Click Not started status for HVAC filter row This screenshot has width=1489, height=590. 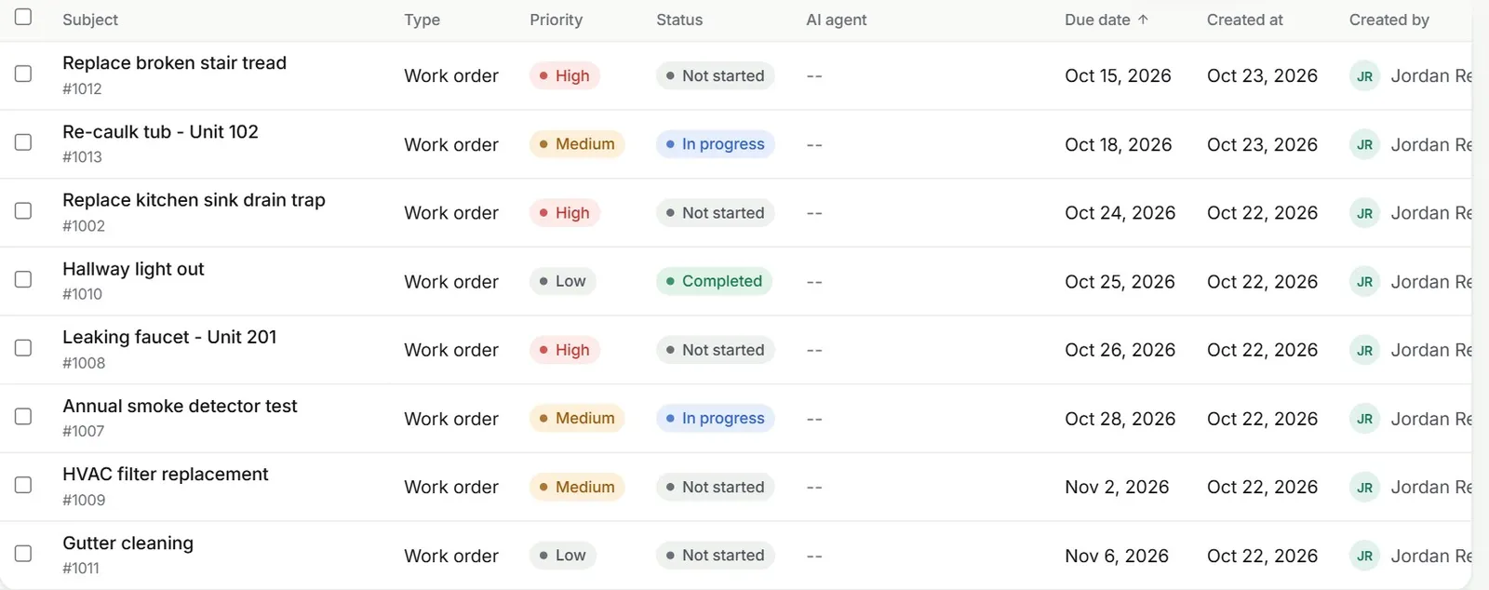point(716,487)
